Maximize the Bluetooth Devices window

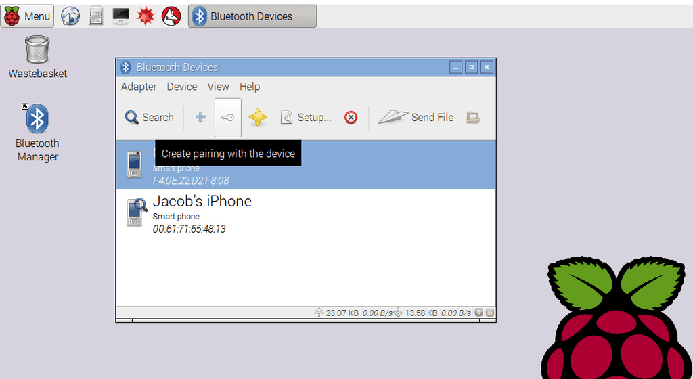pyautogui.click(x=471, y=67)
